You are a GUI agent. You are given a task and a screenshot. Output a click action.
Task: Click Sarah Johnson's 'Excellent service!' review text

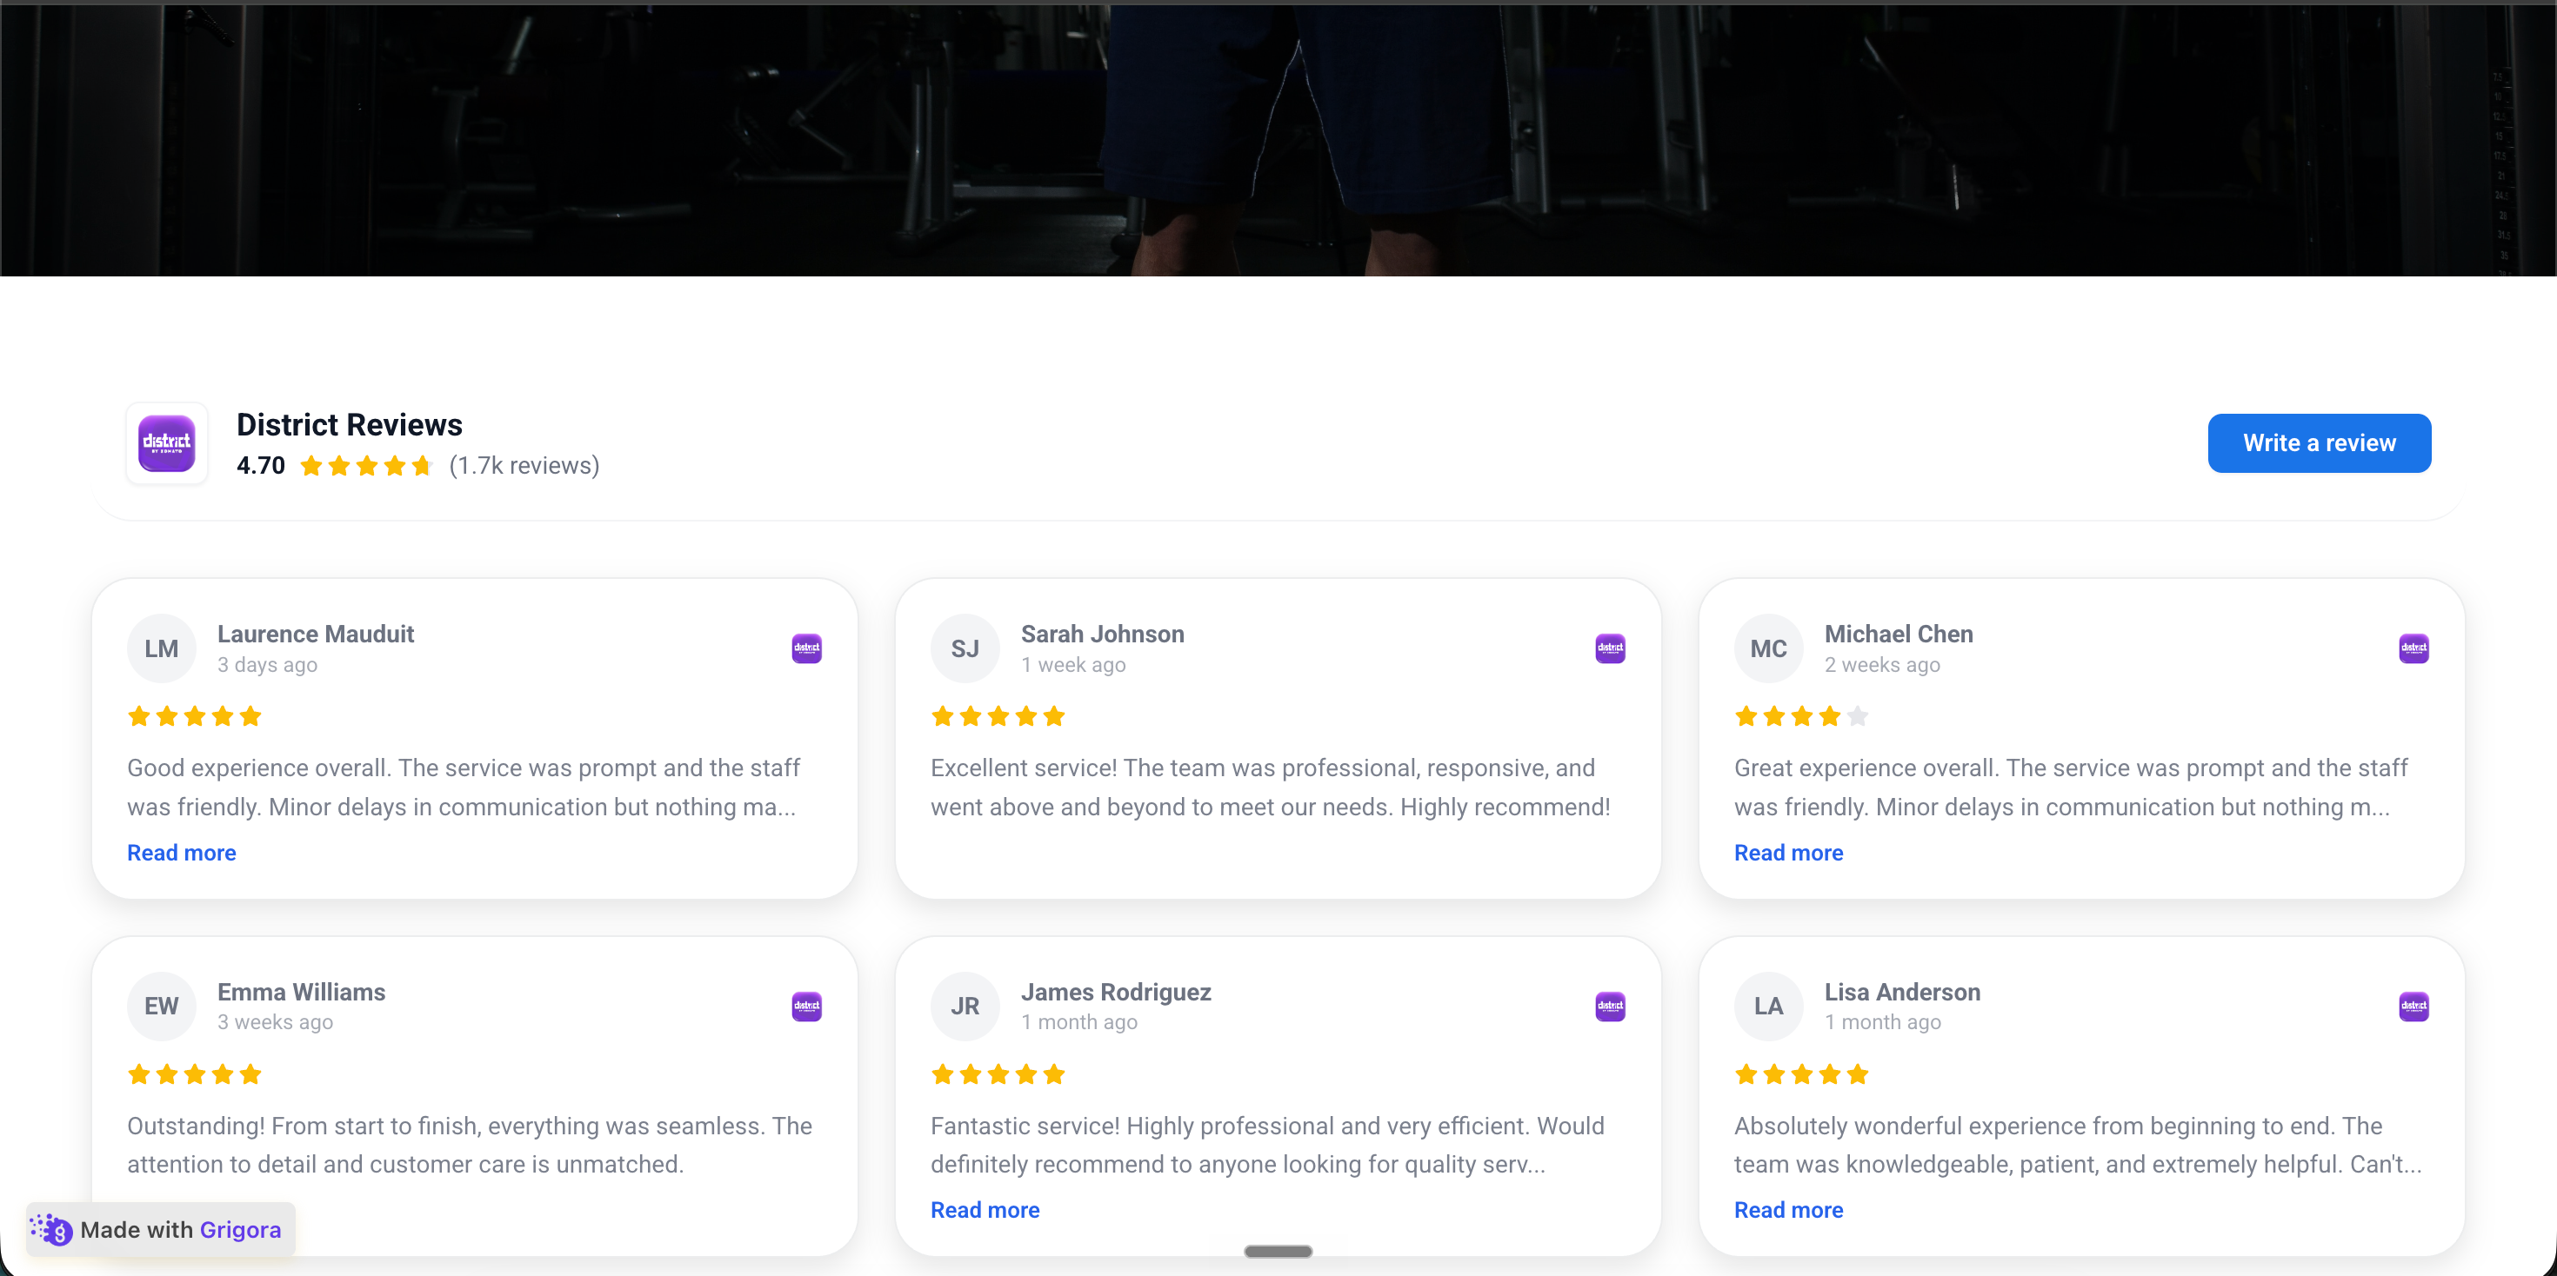click(x=1270, y=787)
